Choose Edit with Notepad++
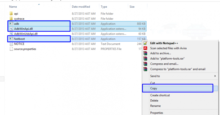Viewport: 220px width, 115px height. [164, 43]
